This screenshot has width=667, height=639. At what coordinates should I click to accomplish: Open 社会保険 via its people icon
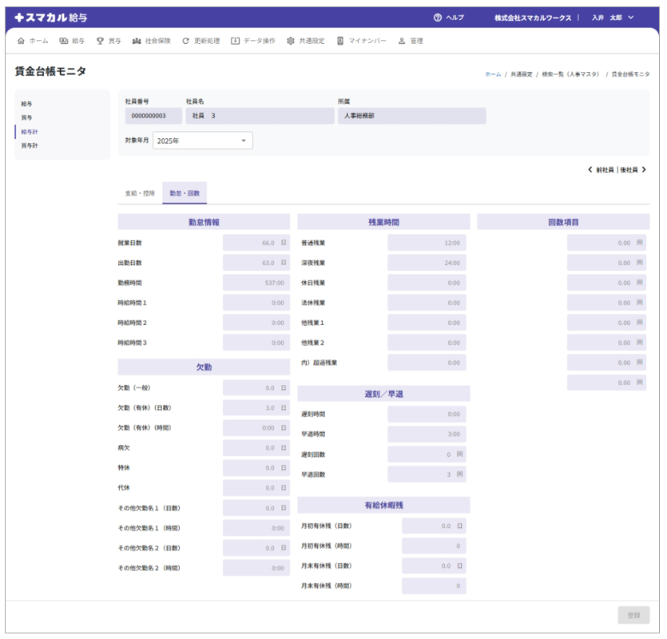pyautogui.click(x=137, y=41)
